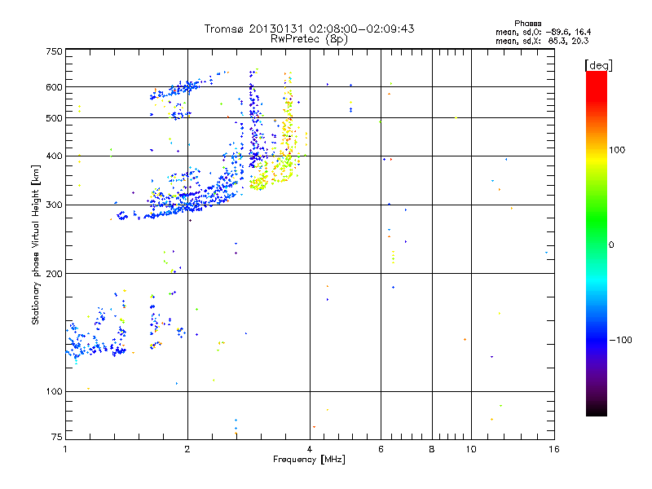Click colorbar tick label '0'
The width and height of the screenshot is (652, 489).
coord(611,245)
